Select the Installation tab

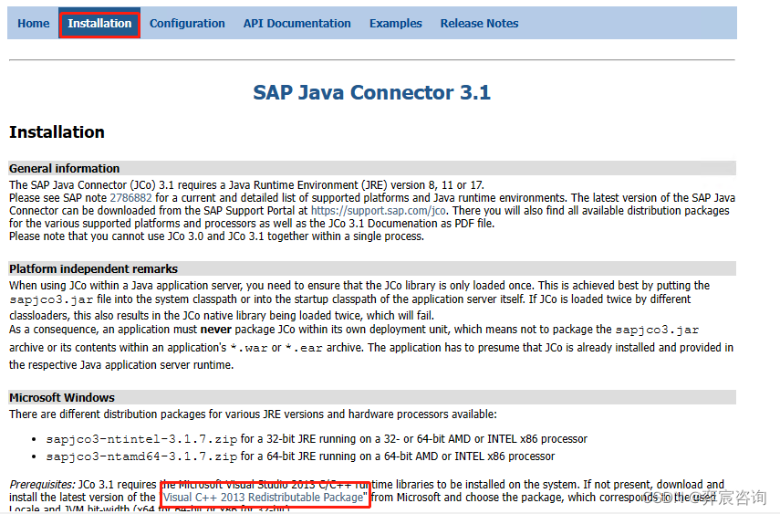(x=99, y=24)
